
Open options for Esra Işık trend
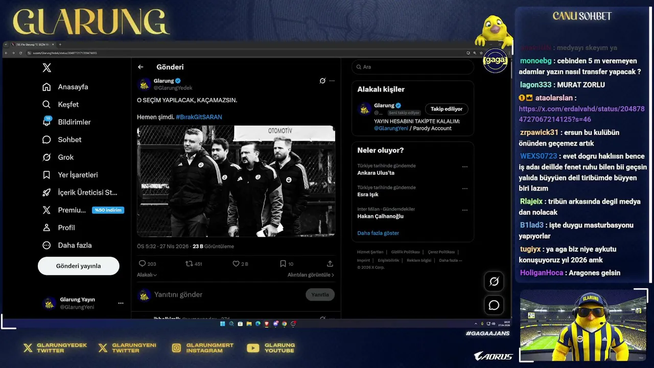[465, 188]
